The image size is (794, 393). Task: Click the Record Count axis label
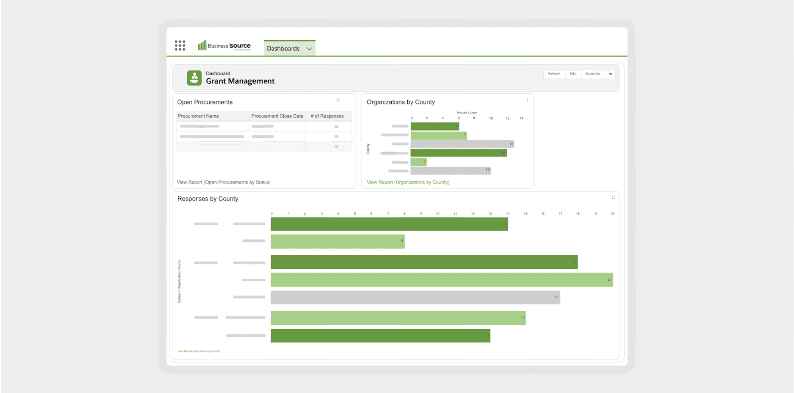[467, 113]
